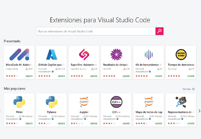
Task: Open the 'Tiempo de demostración' title
Action: [181, 65]
